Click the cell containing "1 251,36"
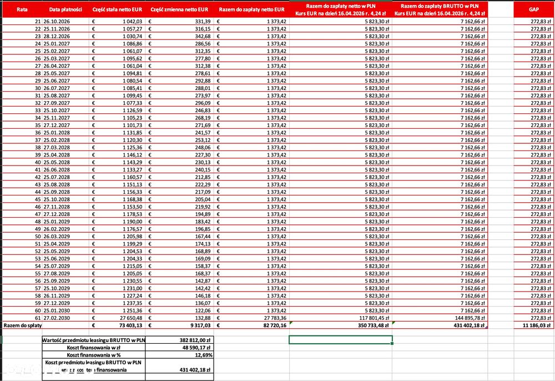The width and height of the screenshot is (555, 381). click(117, 310)
